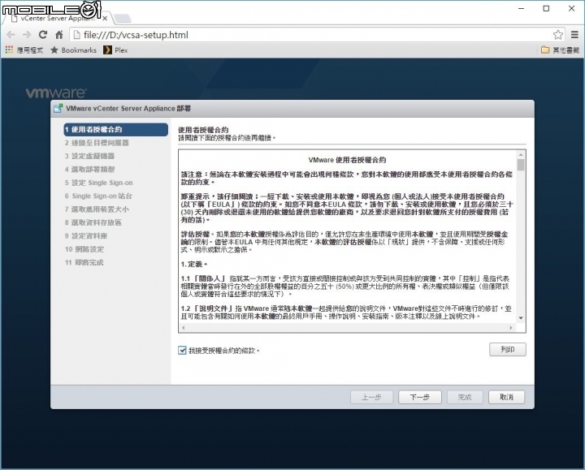Click the EULA scroll up arrow
585x470 pixels.
tap(521, 154)
